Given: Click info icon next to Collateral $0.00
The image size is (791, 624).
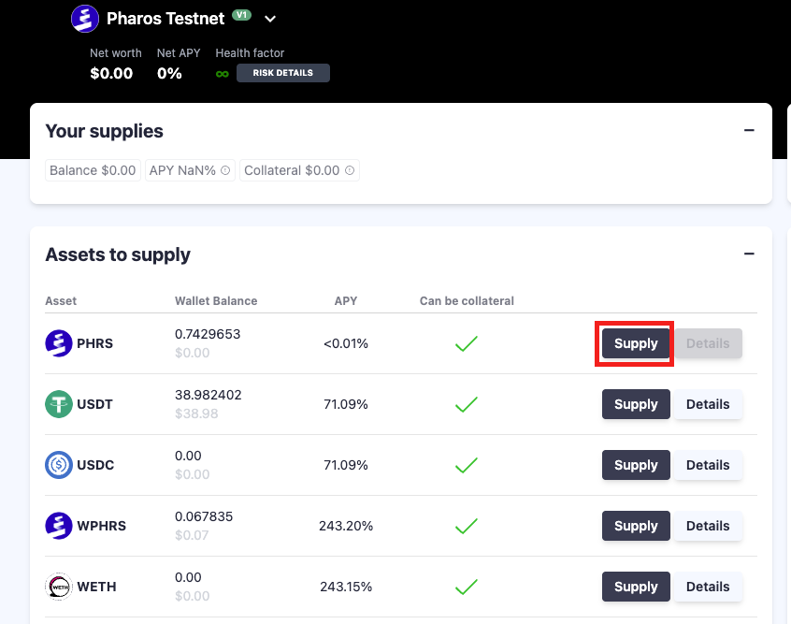Looking at the screenshot, I should pos(350,170).
